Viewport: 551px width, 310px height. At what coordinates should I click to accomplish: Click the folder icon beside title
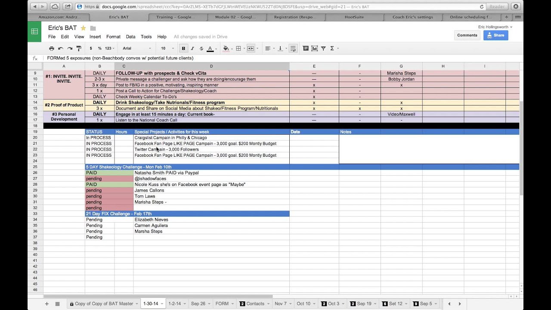pyautogui.click(x=93, y=28)
